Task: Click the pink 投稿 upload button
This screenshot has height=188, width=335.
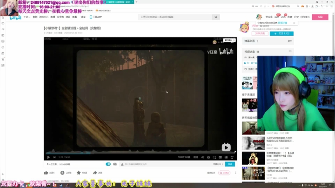Action: coord(320,17)
